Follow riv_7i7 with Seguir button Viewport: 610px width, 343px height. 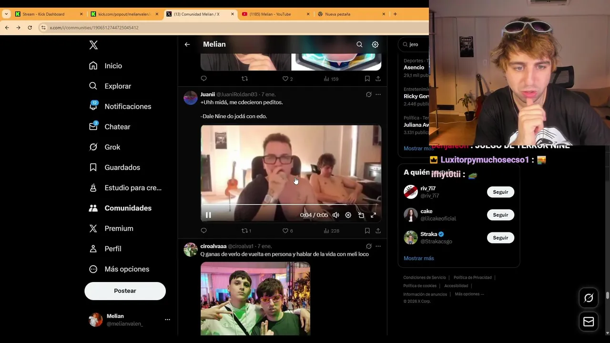click(x=500, y=192)
